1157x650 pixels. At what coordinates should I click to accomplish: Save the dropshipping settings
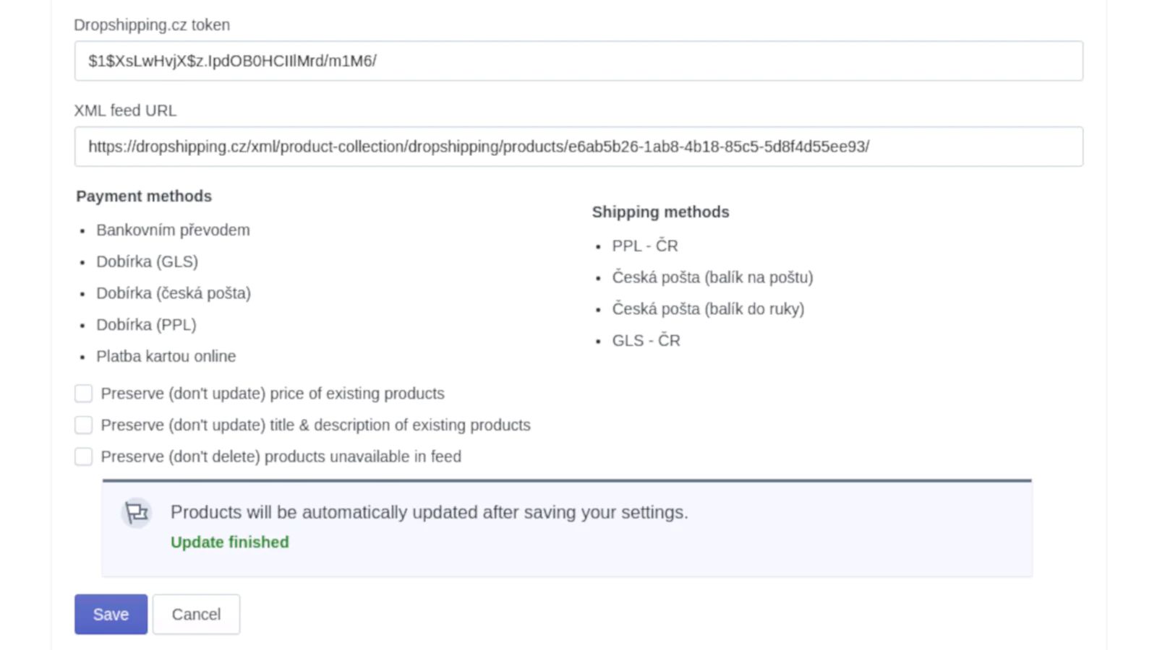click(x=111, y=615)
